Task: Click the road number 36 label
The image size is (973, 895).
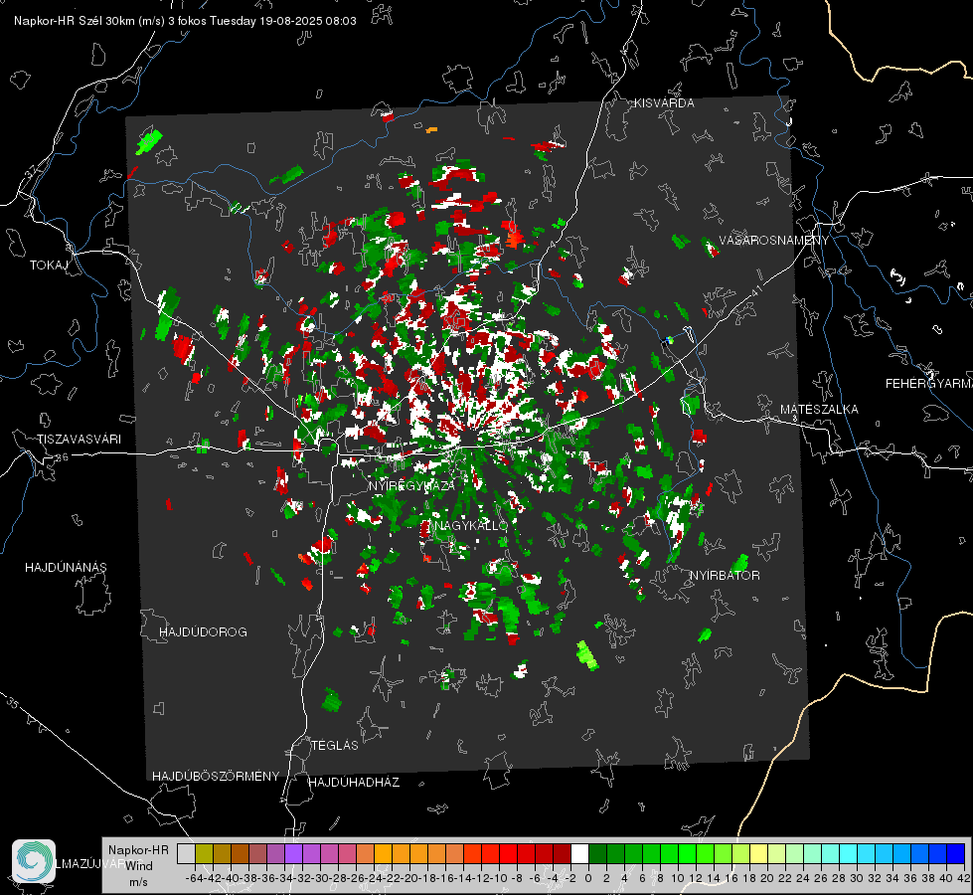Action: tap(62, 457)
